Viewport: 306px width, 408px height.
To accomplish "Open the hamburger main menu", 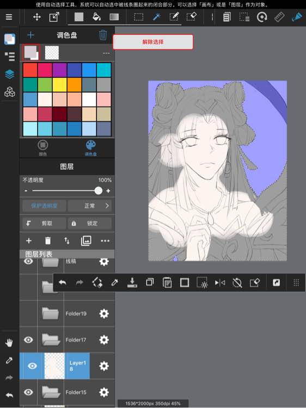I will coord(9,17).
